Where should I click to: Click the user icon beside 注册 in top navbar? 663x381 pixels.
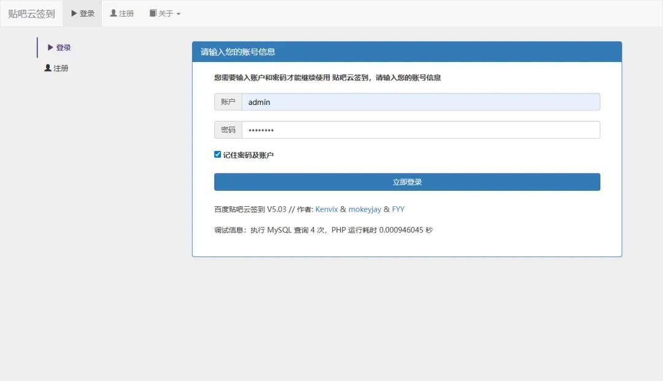[114, 13]
